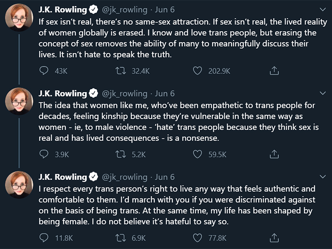Reply to the first tweet
This screenshot has height=249, width=332.
click(x=44, y=70)
